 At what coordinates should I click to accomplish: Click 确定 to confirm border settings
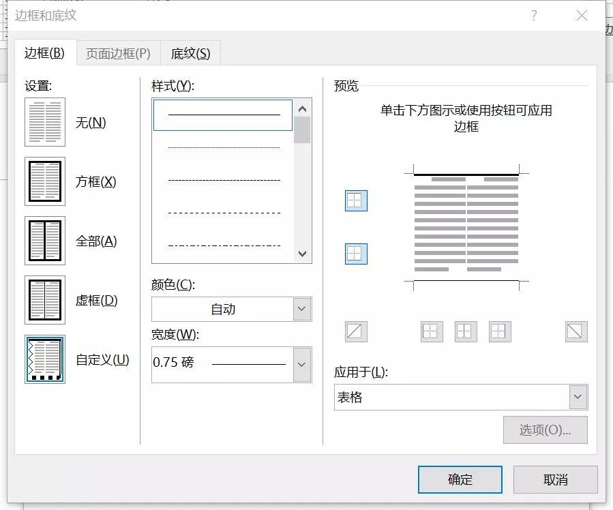coord(460,479)
